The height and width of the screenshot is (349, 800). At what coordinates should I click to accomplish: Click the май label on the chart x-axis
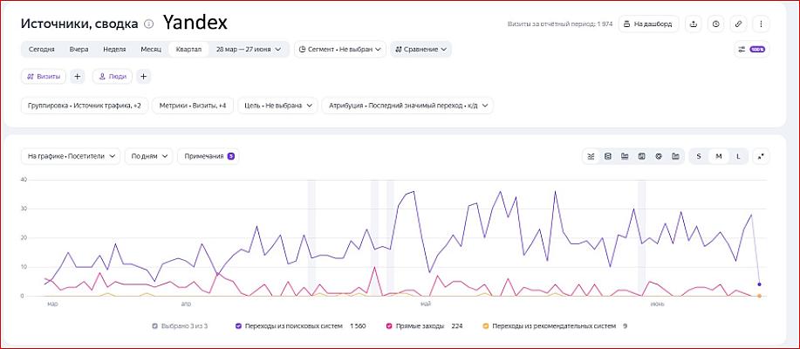click(x=425, y=305)
